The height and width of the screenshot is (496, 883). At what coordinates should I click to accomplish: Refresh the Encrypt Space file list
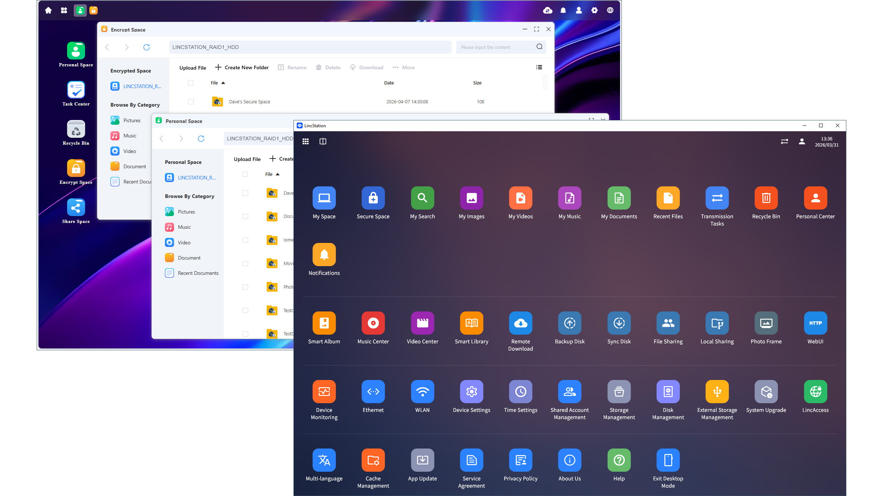pyautogui.click(x=146, y=47)
